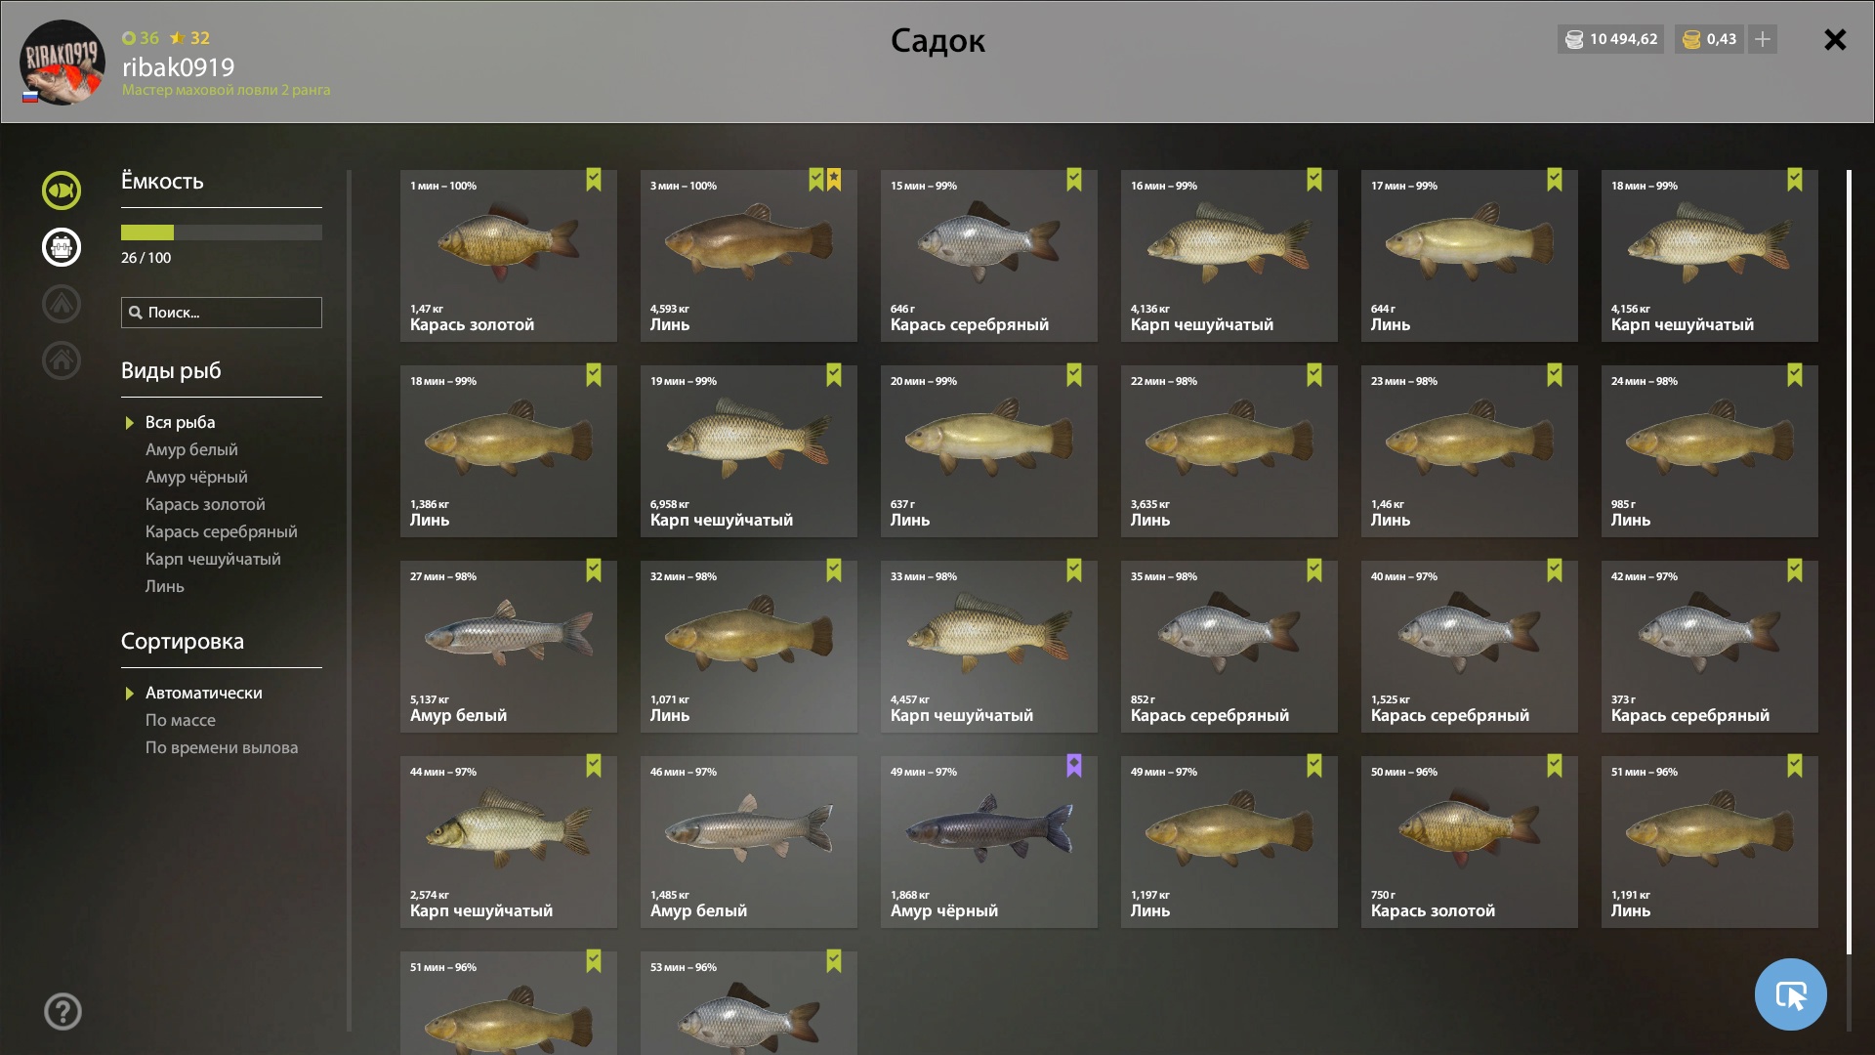This screenshot has height=1055, width=1875.
Task: Select sorting option По массе
Action: tap(181, 720)
